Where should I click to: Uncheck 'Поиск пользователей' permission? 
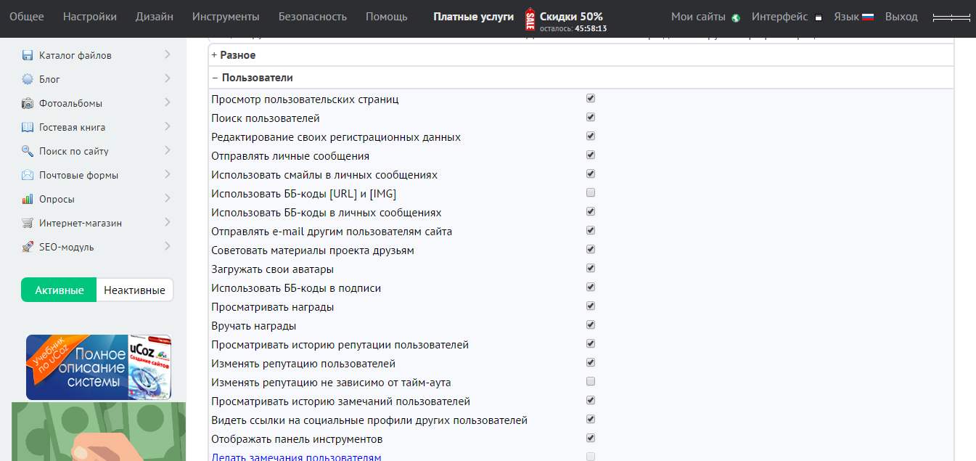click(591, 118)
